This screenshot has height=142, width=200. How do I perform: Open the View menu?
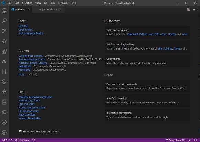click(38, 3)
